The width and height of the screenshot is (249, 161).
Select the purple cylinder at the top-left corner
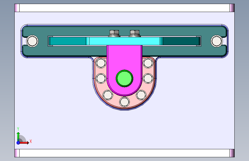[x=17, y=8]
